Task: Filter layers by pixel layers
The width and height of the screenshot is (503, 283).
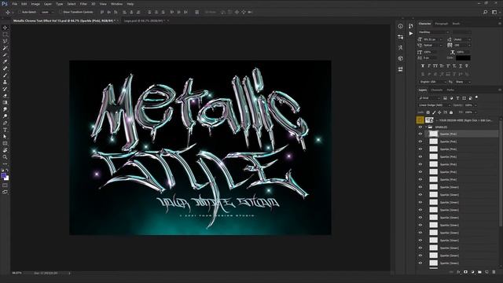Action: (446, 97)
